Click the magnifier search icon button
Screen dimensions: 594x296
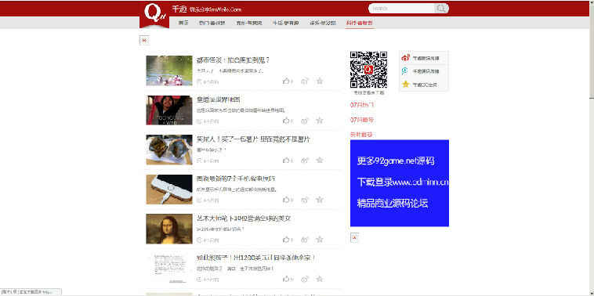[x=441, y=9]
